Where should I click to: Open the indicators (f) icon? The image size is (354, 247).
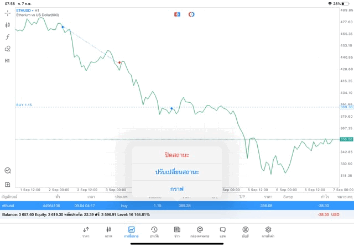pyautogui.click(x=8, y=37)
